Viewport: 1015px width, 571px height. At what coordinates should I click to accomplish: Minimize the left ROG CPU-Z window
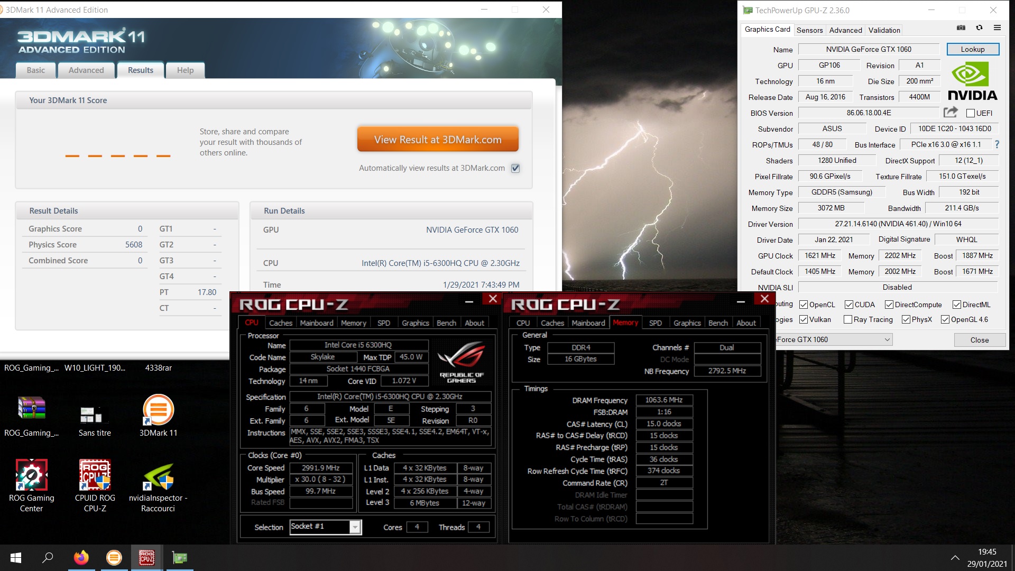point(469,300)
